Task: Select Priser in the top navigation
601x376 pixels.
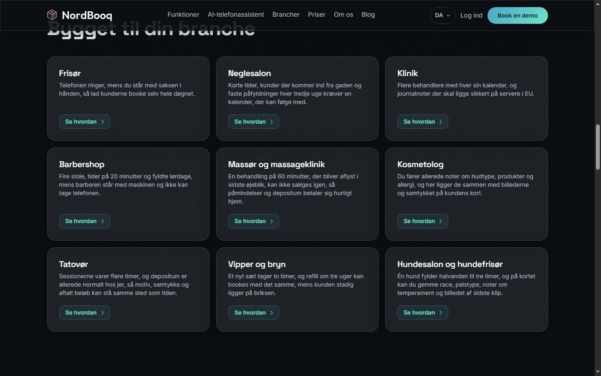Action: tap(317, 15)
